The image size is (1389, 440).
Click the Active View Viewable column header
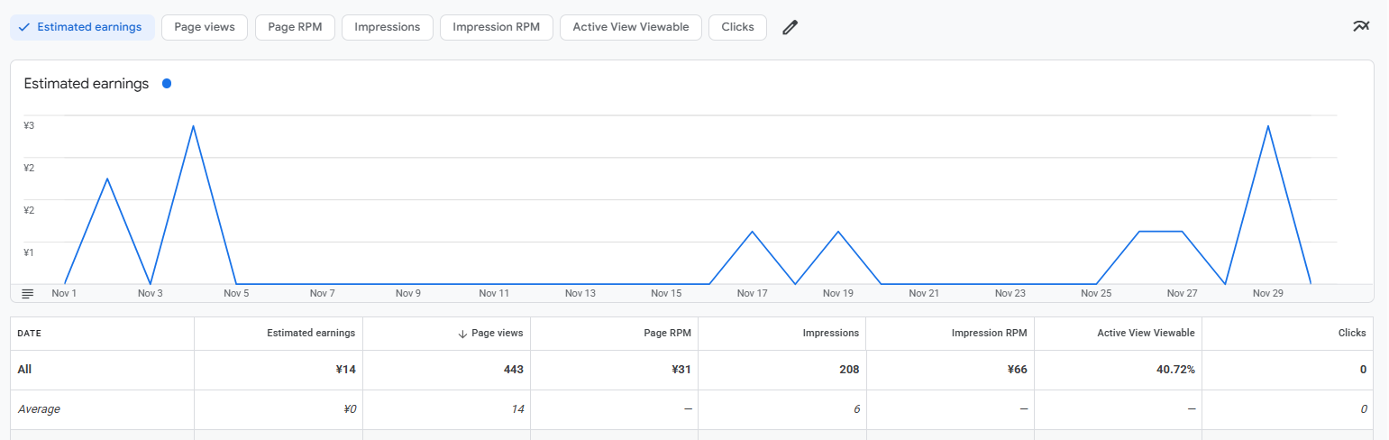pos(1145,334)
